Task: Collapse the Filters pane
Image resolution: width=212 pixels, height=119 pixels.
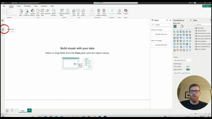Action: [x=171, y=20]
